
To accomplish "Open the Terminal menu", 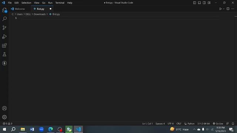I will [60, 3].
